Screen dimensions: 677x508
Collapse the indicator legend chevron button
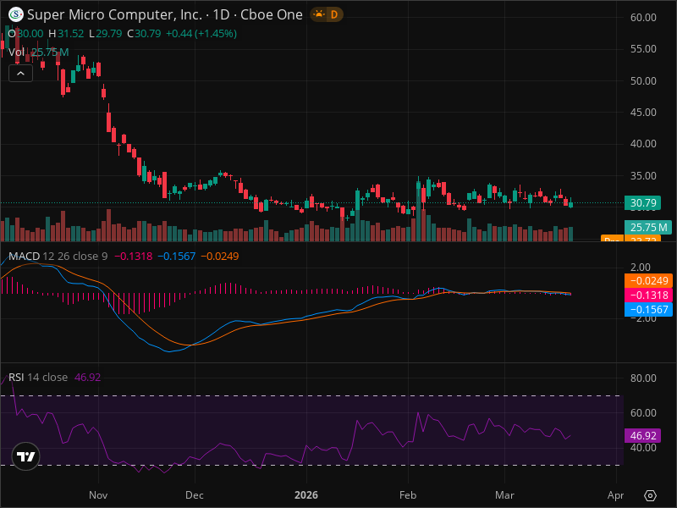click(x=20, y=74)
